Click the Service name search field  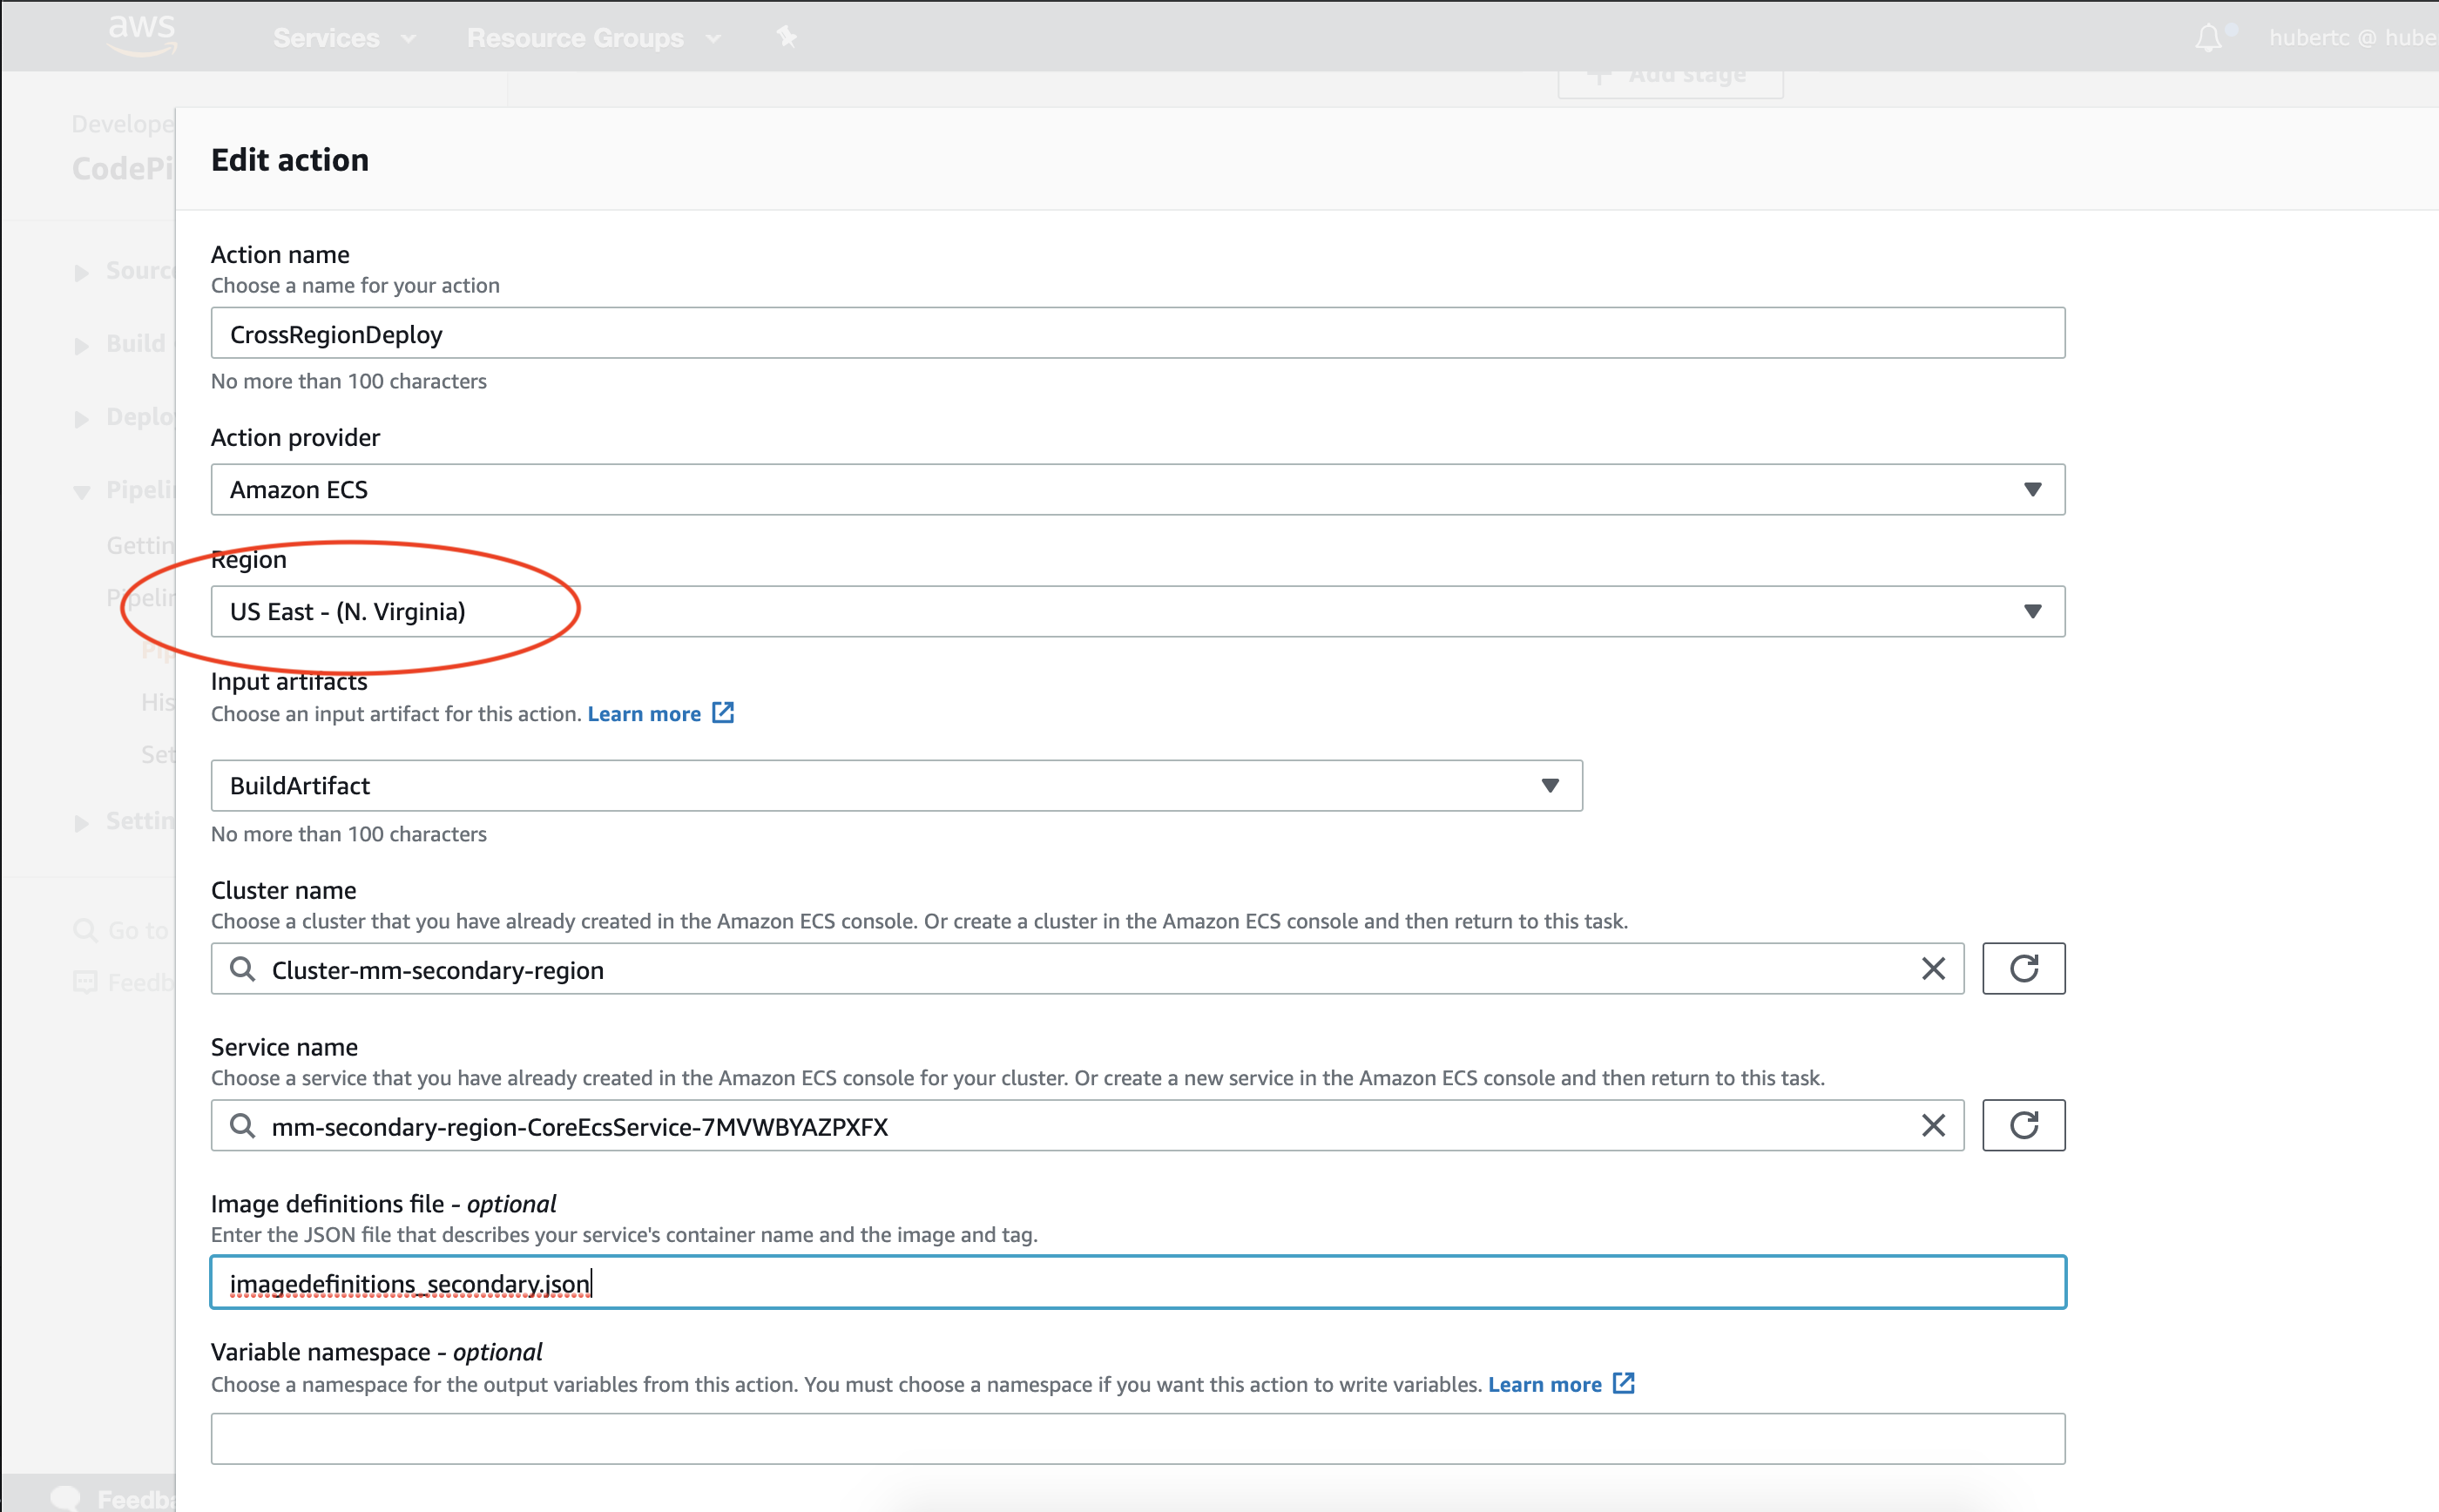(x=1087, y=1125)
